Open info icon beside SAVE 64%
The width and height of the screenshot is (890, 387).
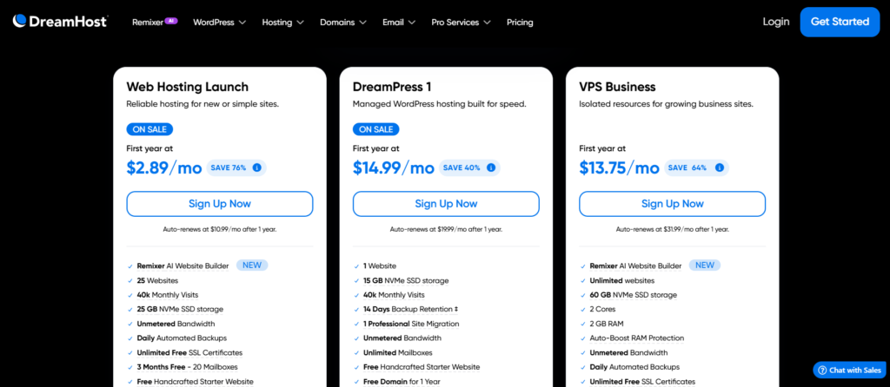pyautogui.click(x=720, y=167)
